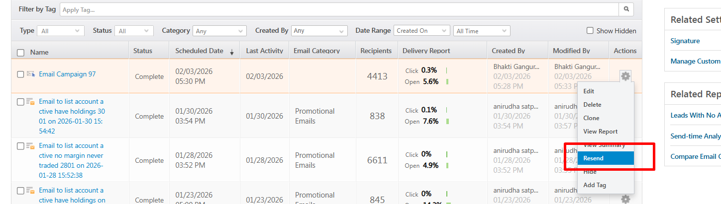This screenshot has width=721, height=204.
Task: Click the Apply Tag input field
Action: tap(338, 9)
